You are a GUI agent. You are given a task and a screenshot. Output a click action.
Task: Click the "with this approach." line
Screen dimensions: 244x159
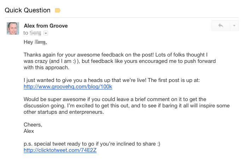[x=46, y=67]
